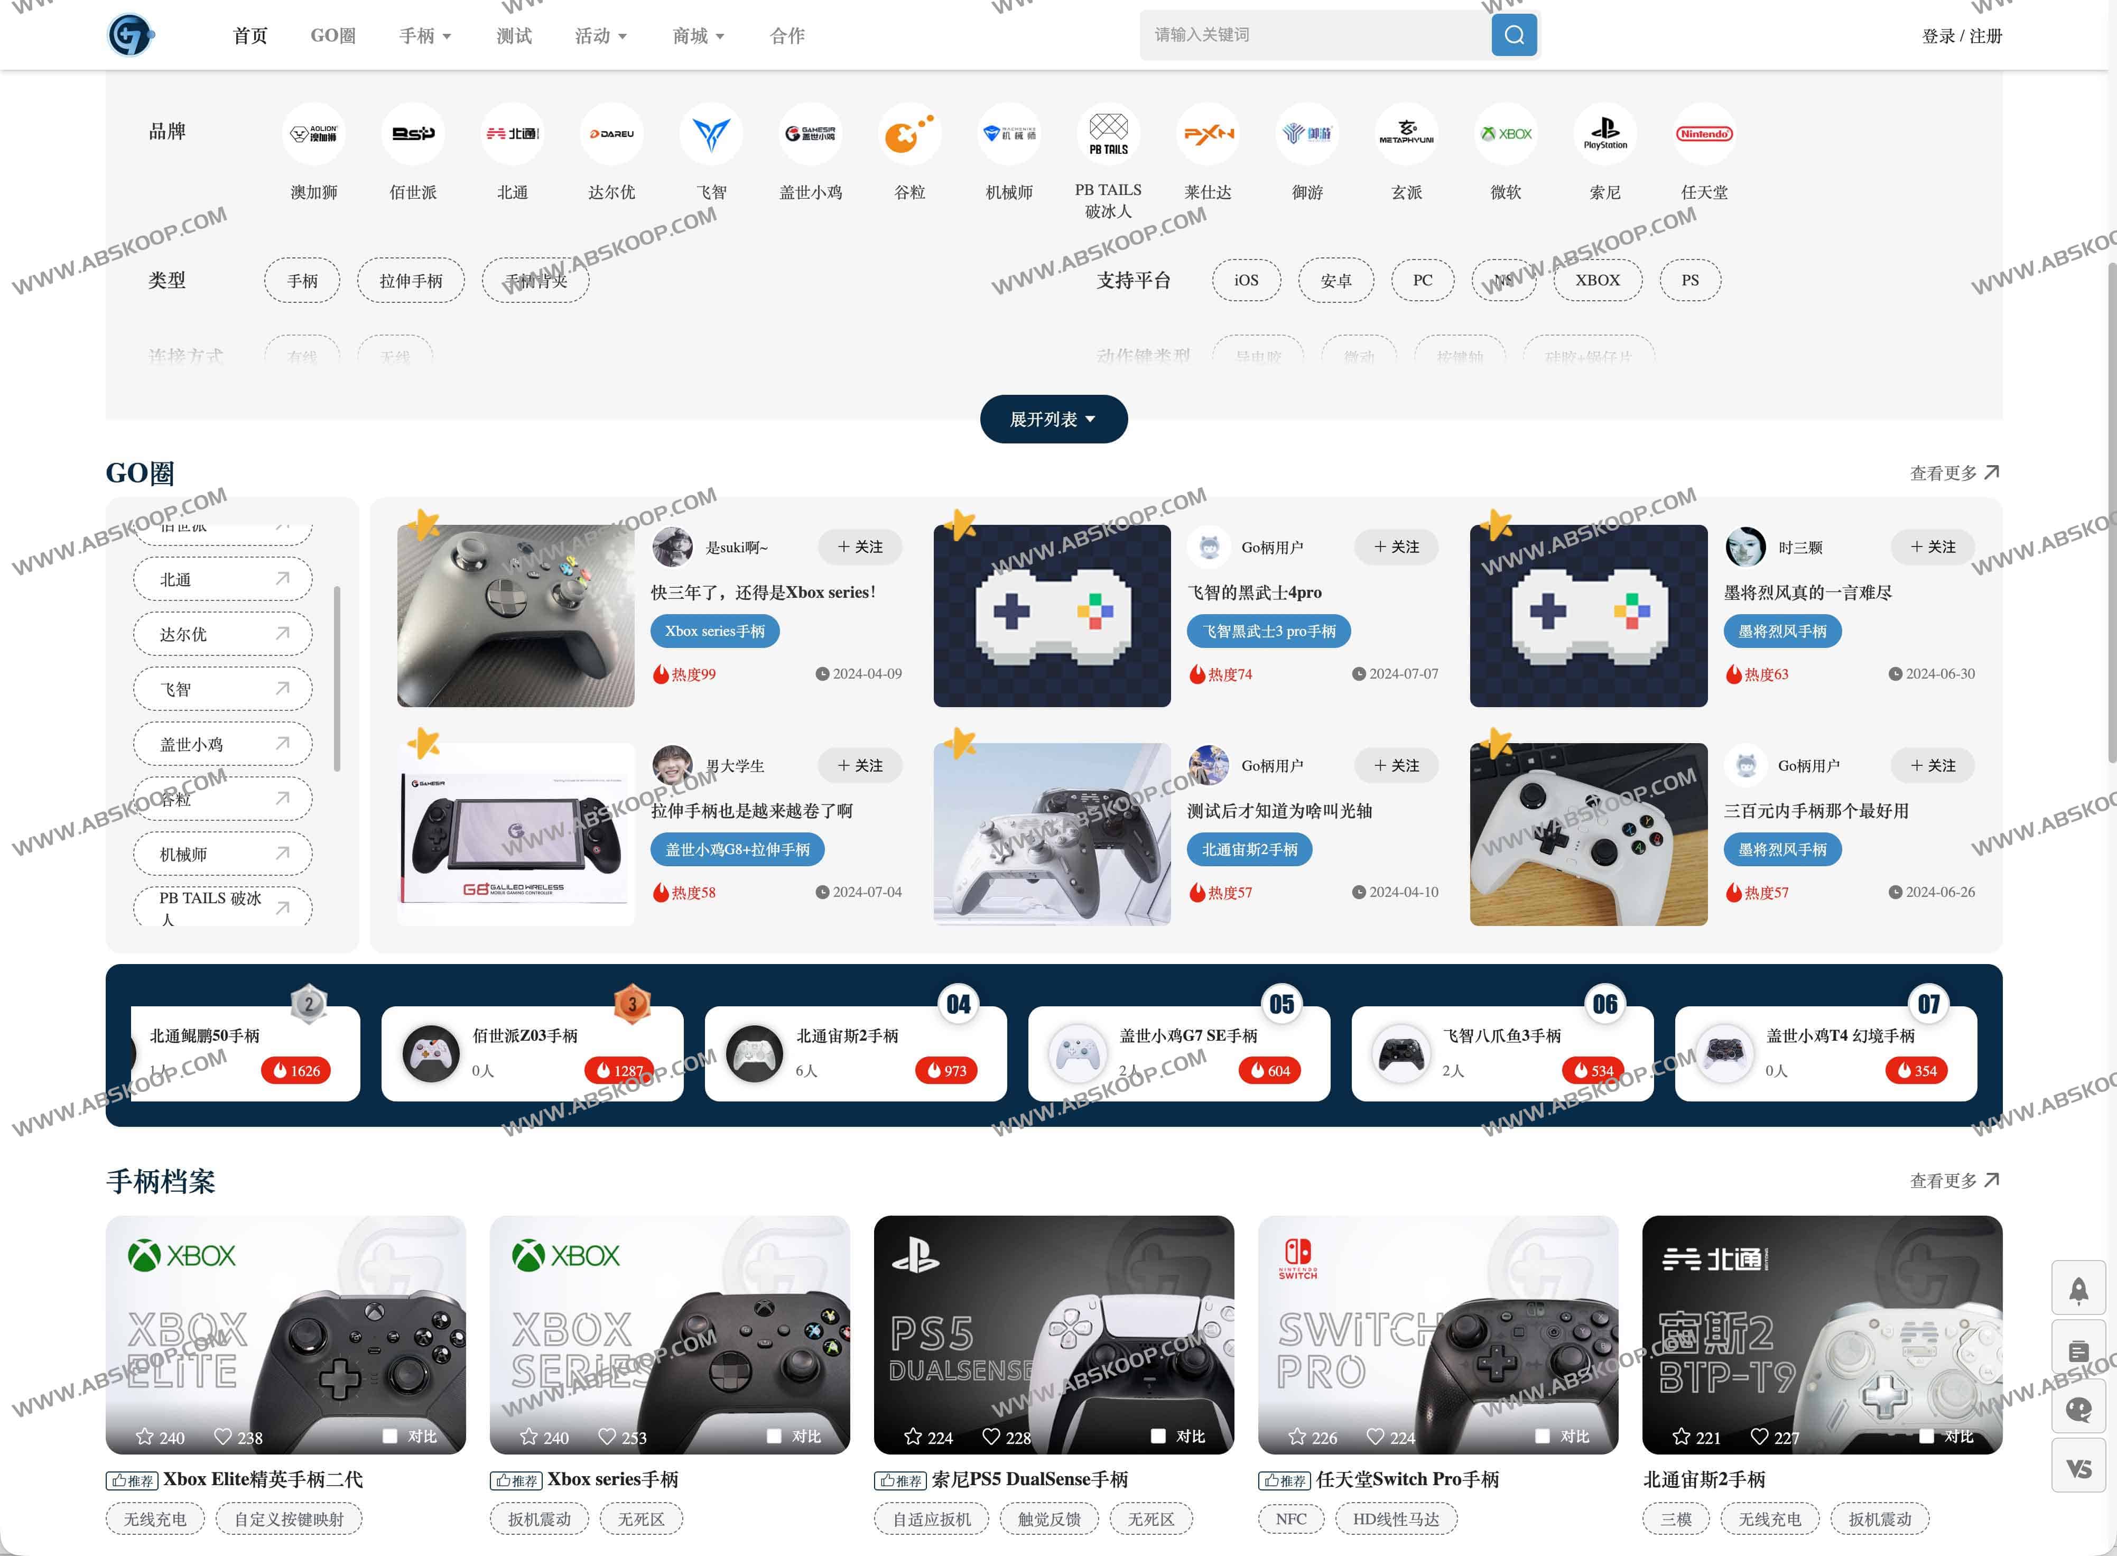Open the 测试 navigation item
Screen dimensions: 2117x1556
pos(514,36)
